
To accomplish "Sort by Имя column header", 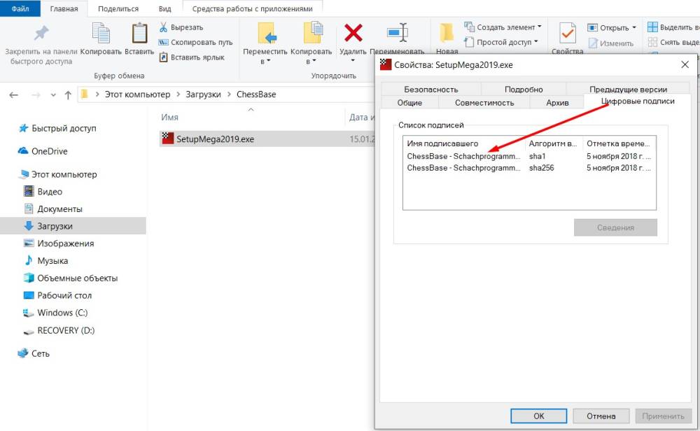I will pos(169,117).
